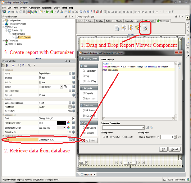Open the Print Mode Vector dropdown
191x183 pixels.
tap(70, 107)
